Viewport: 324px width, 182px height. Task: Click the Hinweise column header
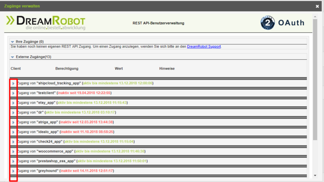(x=167, y=69)
